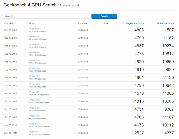
Task: Select the multi-core score 9367
Action: [169, 109]
